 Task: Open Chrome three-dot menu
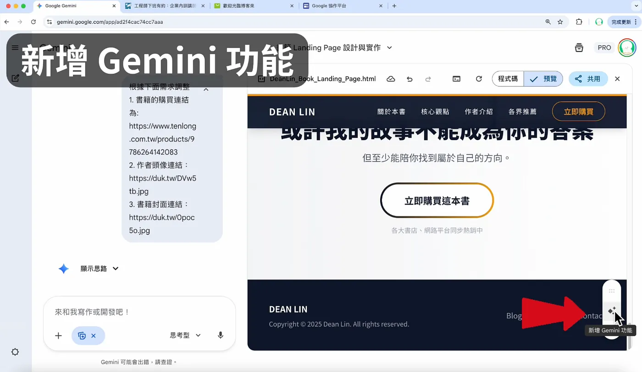[x=636, y=22]
